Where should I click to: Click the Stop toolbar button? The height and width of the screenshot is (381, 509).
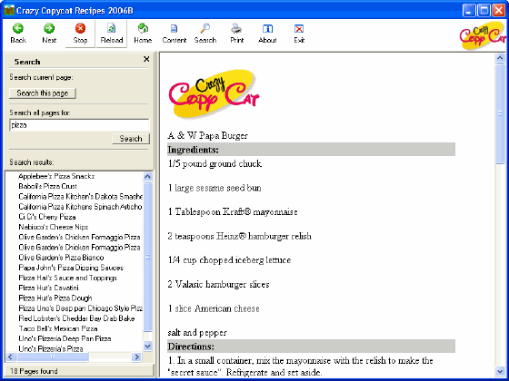click(x=80, y=34)
